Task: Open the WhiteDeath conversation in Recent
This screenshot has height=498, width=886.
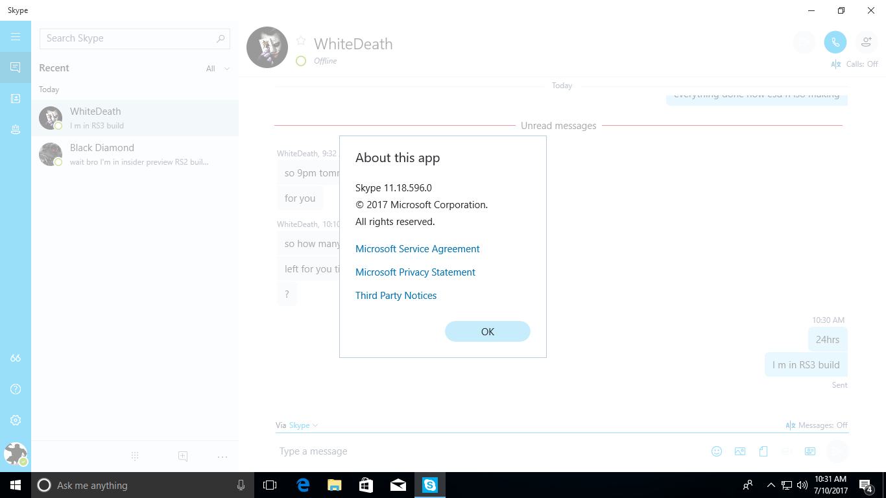Action: click(135, 118)
